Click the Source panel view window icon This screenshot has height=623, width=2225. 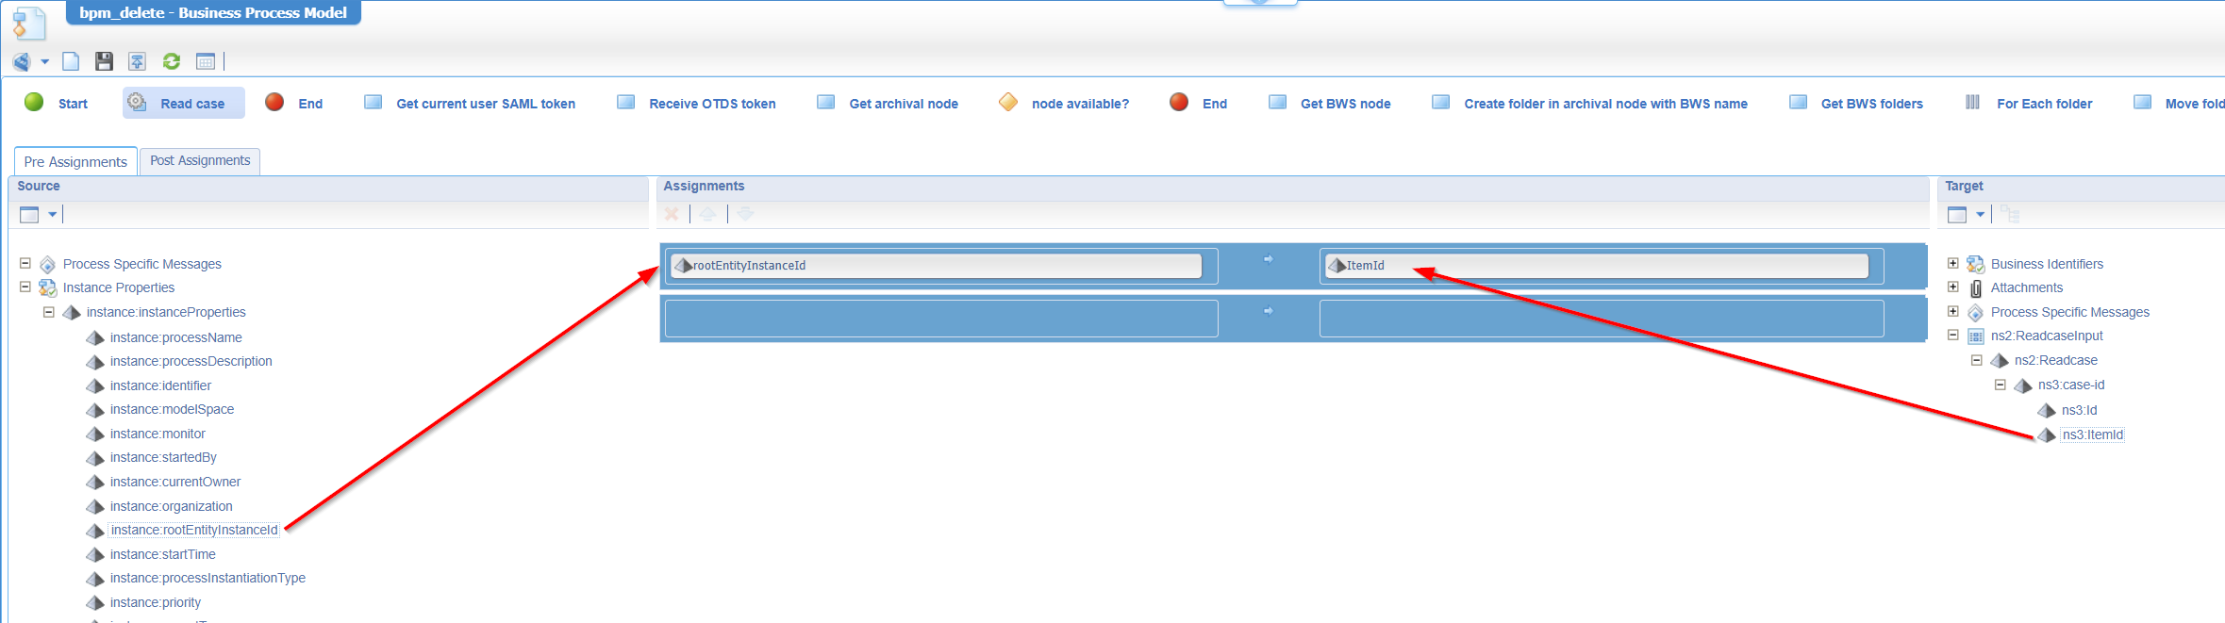pyautogui.click(x=29, y=215)
